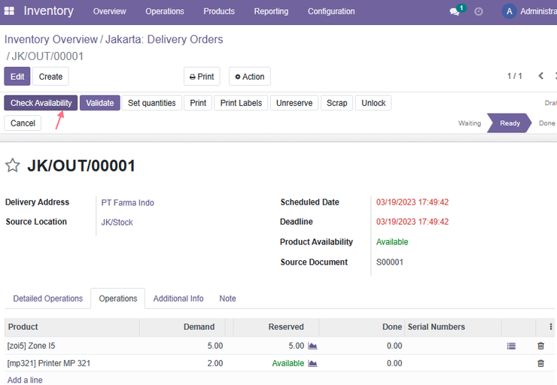
Task: Click the Inventory app title
Action: coord(49,11)
